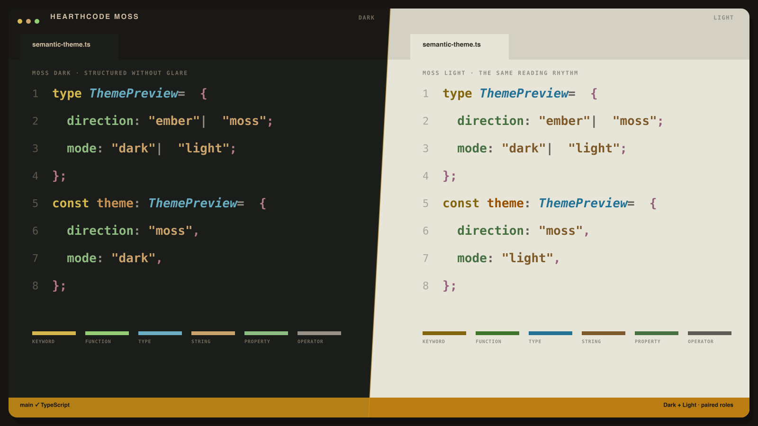Click the dark pane FUNCTION color swatch
Screen dimensions: 758x426
point(107,333)
